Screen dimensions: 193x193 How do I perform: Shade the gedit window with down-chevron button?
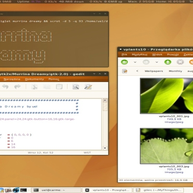coord(94,74)
